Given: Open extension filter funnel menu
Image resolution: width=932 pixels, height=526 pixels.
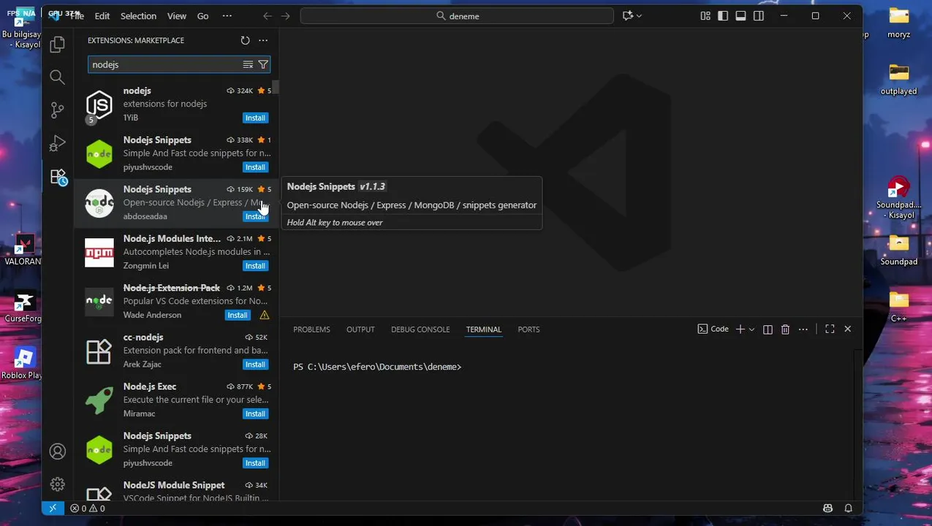Looking at the screenshot, I should click(263, 64).
